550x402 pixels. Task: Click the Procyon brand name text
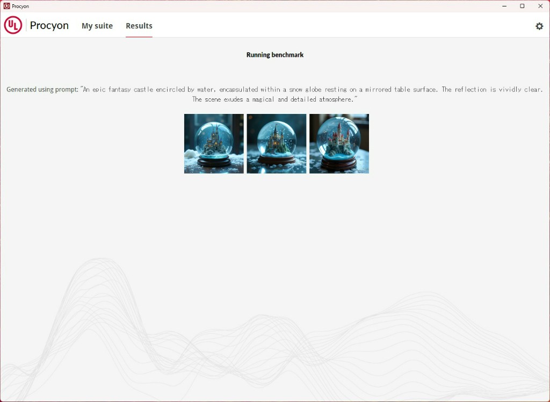click(x=49, y=25)
